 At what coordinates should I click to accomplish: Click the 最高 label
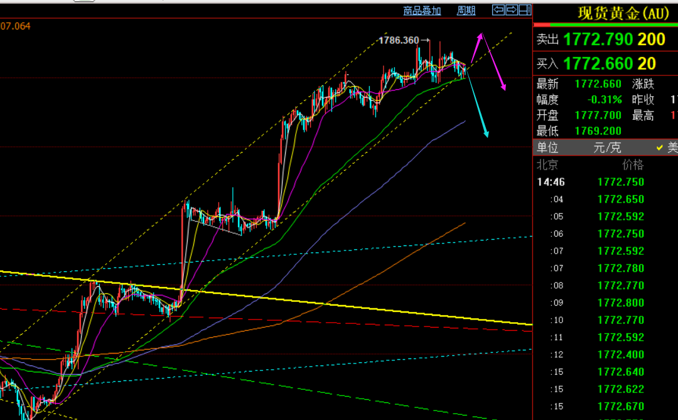click(x=643, y=116)
